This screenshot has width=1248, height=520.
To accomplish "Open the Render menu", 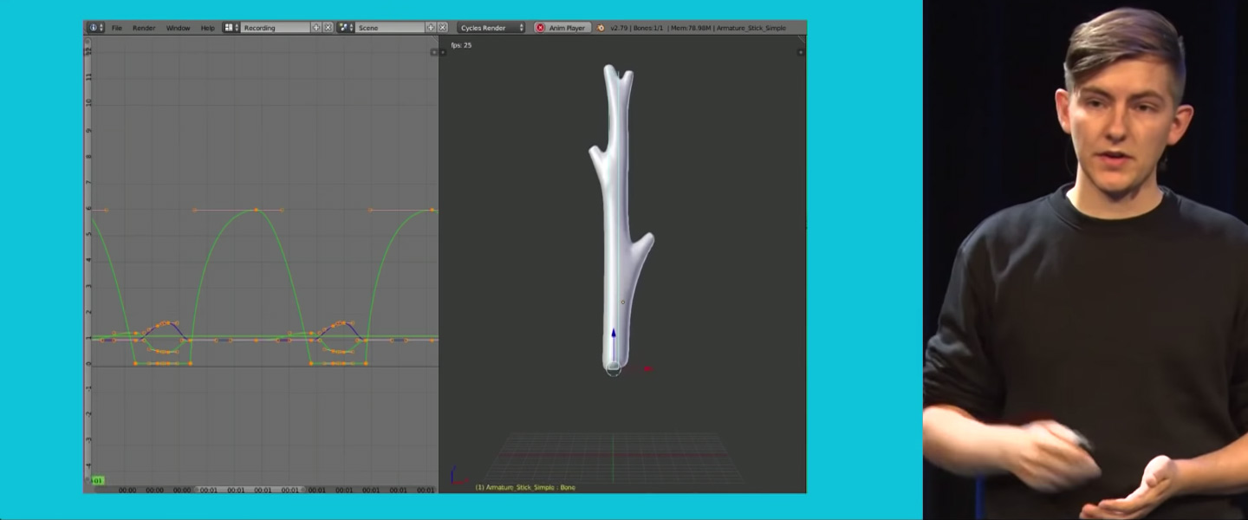I will 144,28.
